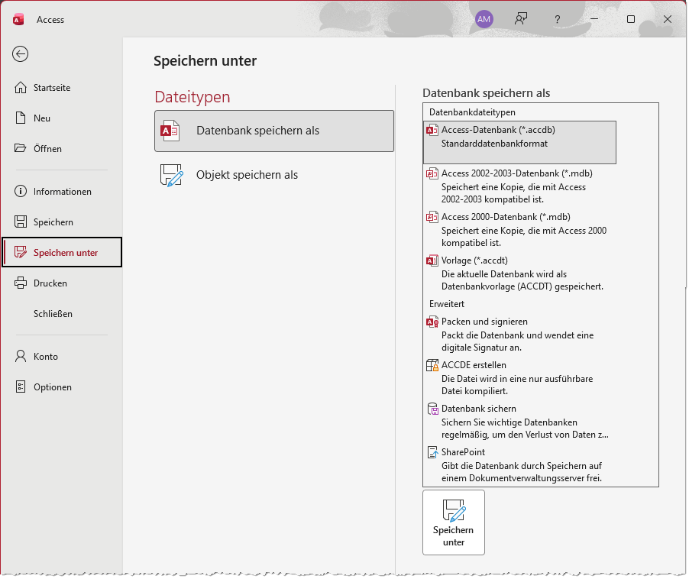689x579 pixels.
Task: Open the AM account avatar
Action: 484,19
